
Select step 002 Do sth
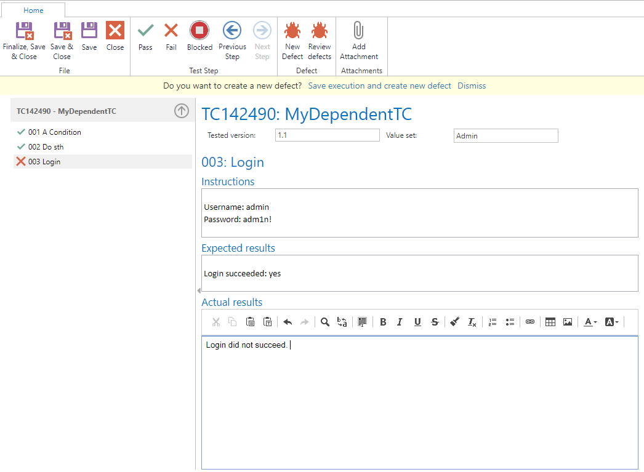coord(46,147)
